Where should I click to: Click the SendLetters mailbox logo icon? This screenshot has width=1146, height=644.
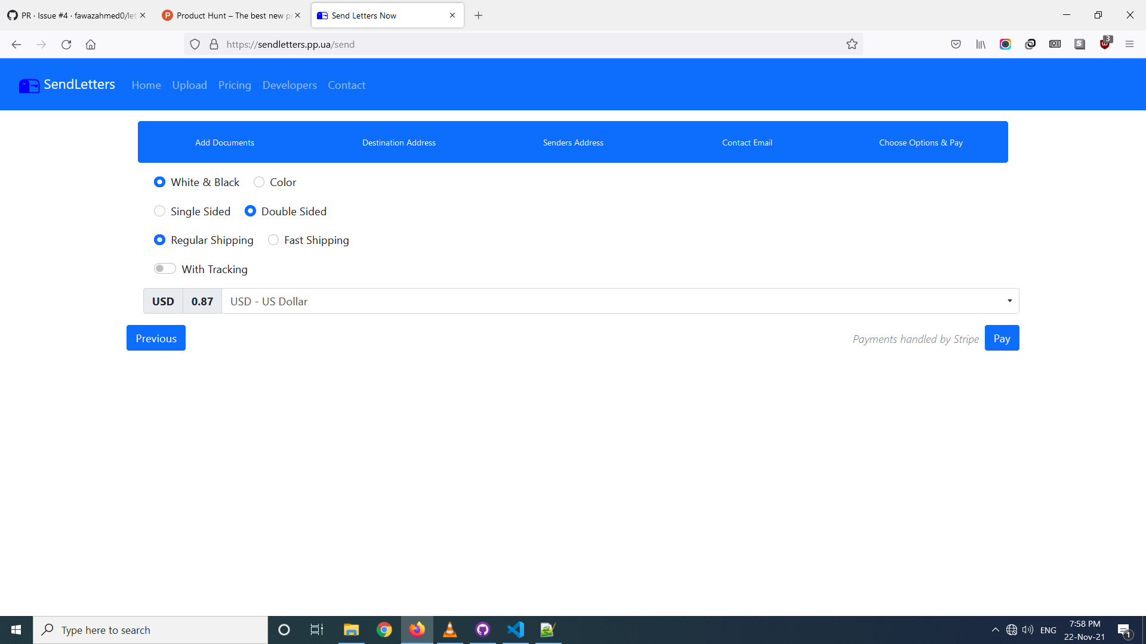tap(29, 86)
